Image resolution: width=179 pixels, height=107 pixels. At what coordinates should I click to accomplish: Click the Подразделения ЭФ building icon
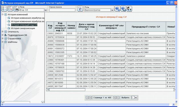(5, 35)
